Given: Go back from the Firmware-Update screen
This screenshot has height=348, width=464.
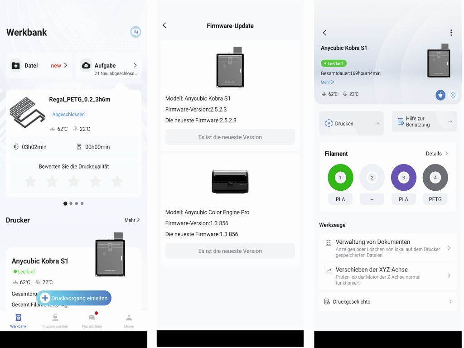Looking at the screenshot, I should click(164, 25).
